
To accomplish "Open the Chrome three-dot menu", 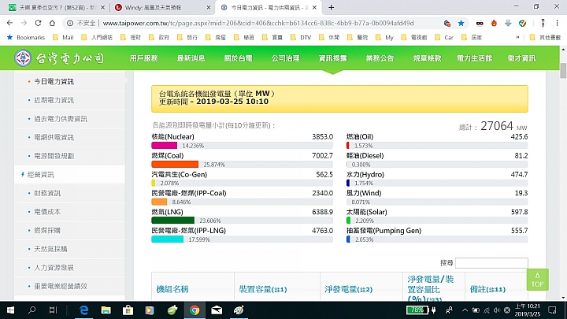I will (558, 23).
